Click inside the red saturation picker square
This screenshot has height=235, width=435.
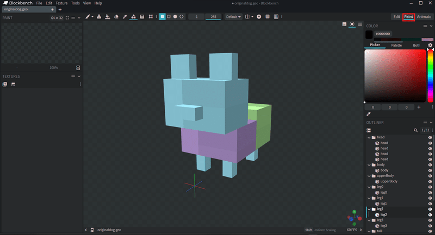(x=395, y=76)
